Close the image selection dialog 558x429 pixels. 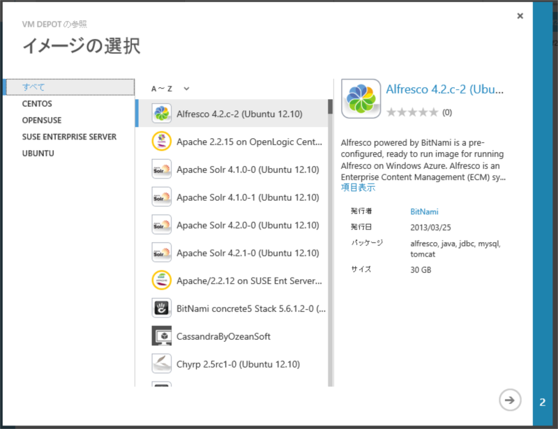pyautogui.click(x=520, y=16)
